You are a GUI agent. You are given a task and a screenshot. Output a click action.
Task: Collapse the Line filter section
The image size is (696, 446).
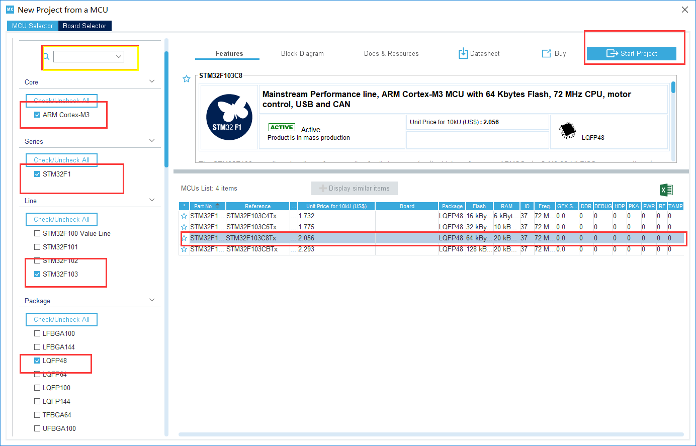point(152,200)
